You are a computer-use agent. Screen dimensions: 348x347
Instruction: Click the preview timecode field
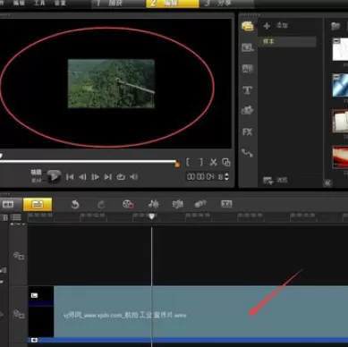click(205, 177)
